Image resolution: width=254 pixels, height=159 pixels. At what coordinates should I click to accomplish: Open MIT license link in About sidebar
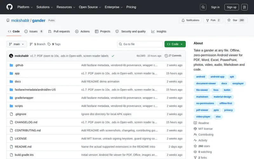203,129
